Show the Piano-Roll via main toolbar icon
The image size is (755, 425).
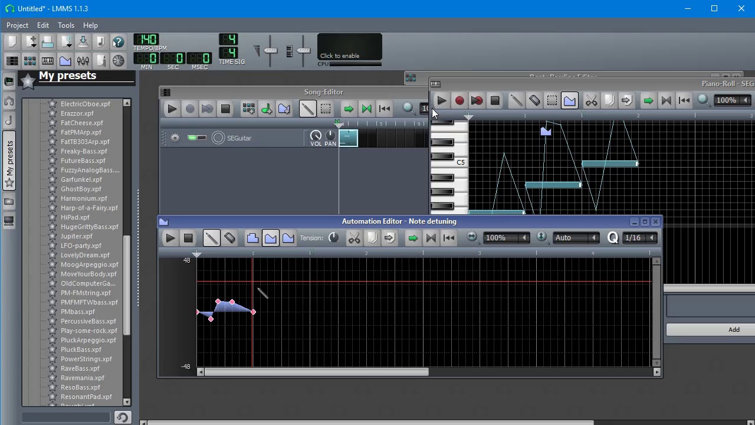tap(48, 61)
